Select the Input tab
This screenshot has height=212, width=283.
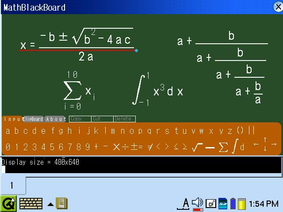coord(12,119)
